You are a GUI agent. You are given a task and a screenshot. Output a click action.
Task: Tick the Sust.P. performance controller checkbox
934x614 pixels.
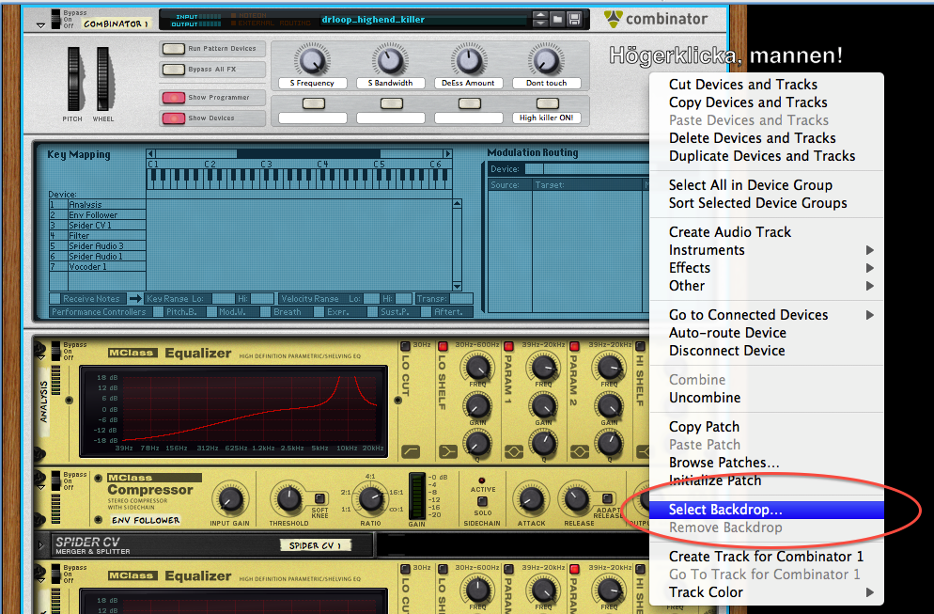[x=372, y=312]
